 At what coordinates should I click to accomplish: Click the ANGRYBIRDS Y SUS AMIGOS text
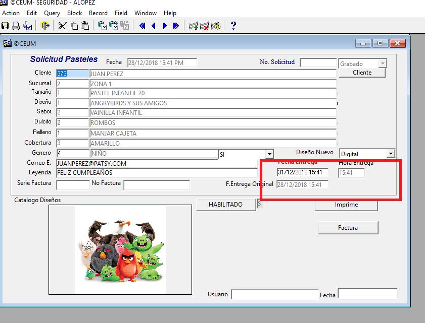coord(129,103)
